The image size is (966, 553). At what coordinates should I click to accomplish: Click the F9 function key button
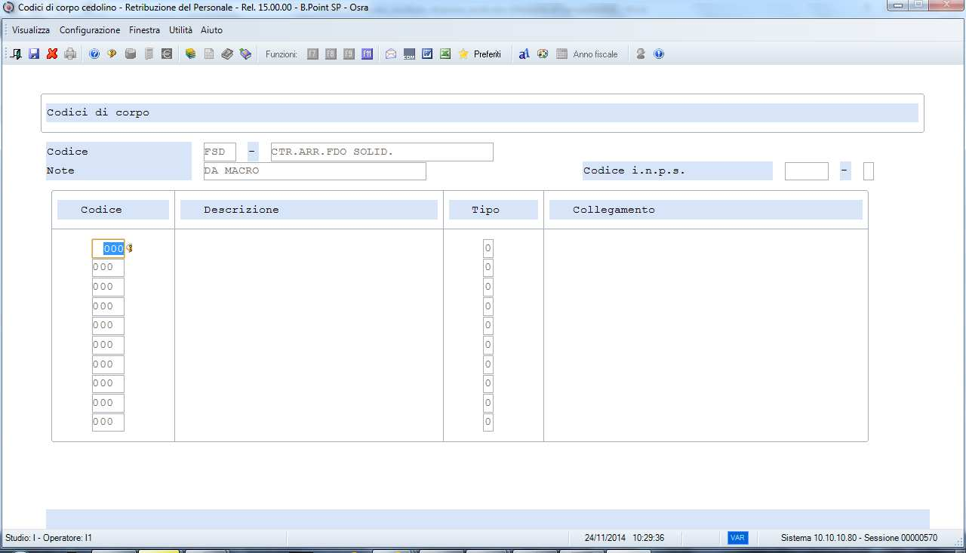[349, 54]
